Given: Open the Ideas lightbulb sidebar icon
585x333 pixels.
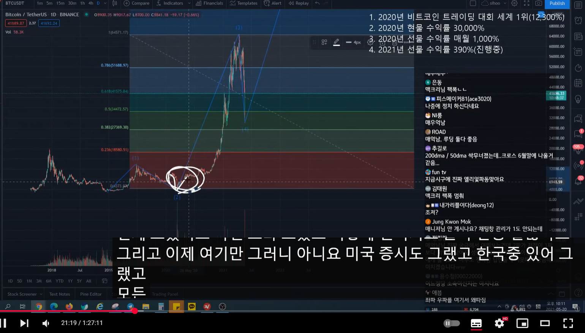Looking at the screenshot, I should coord(578,99).
